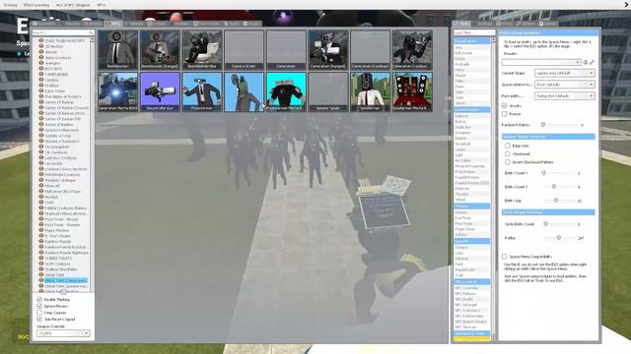
Task: Choose the Boomboxman Bike NPC icon
Action: click(x=202, y=49)
